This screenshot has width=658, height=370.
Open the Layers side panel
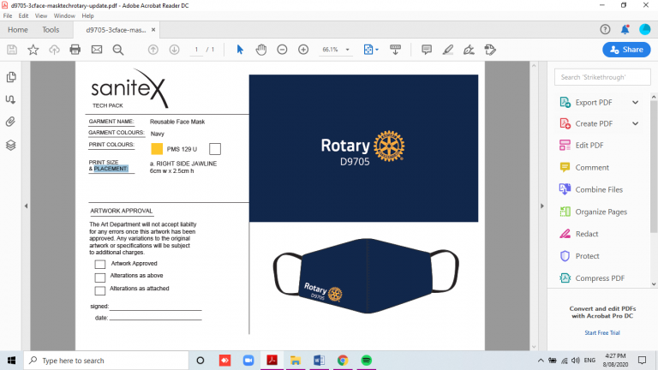pyautogui.click(x=11, y=145)
